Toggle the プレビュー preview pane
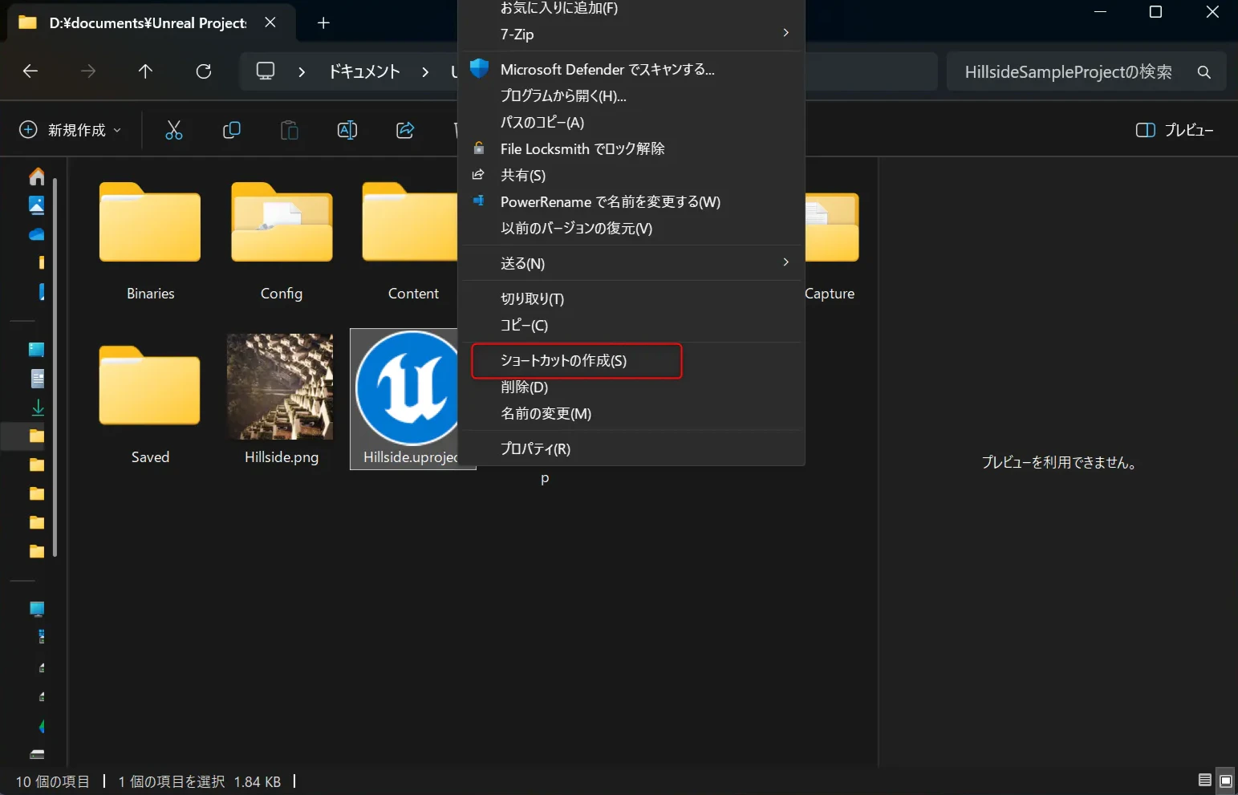The width and height of the screenshot is (1238, 795). coord(1175,130)
